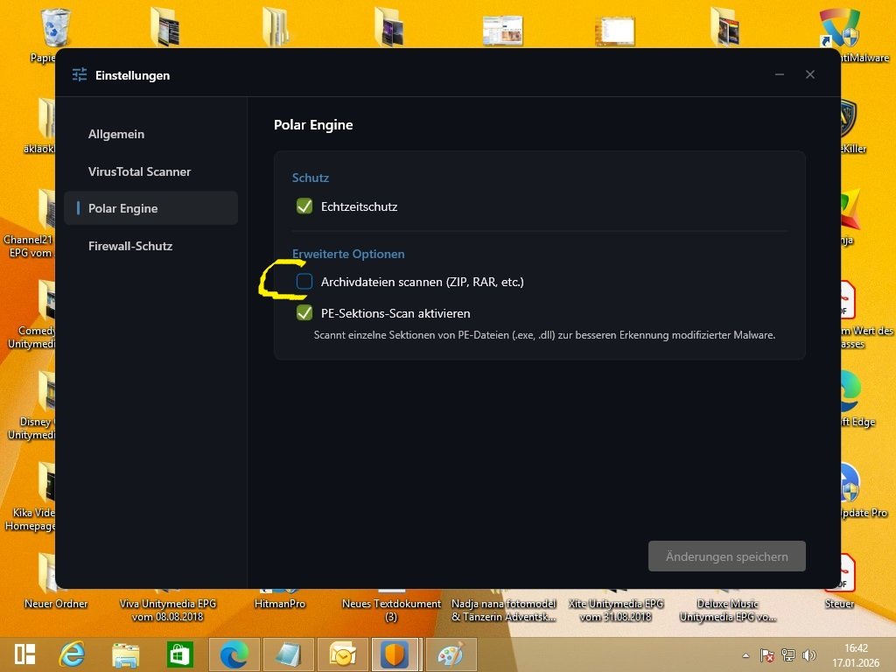Viewport: 896px width, 672px height.
Task: Switch to Microsoft Edge in the taskbar
Action: click(234, 654)
